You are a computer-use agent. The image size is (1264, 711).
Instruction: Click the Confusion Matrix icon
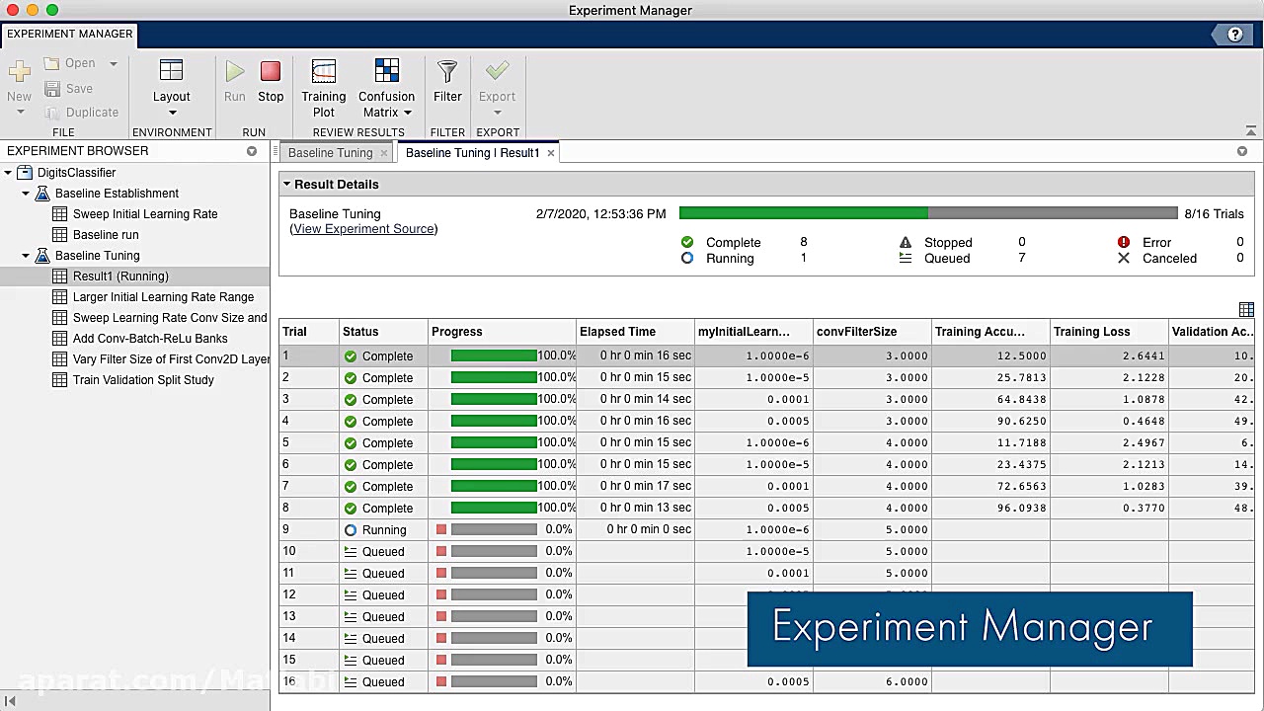[x=386, y=72]
